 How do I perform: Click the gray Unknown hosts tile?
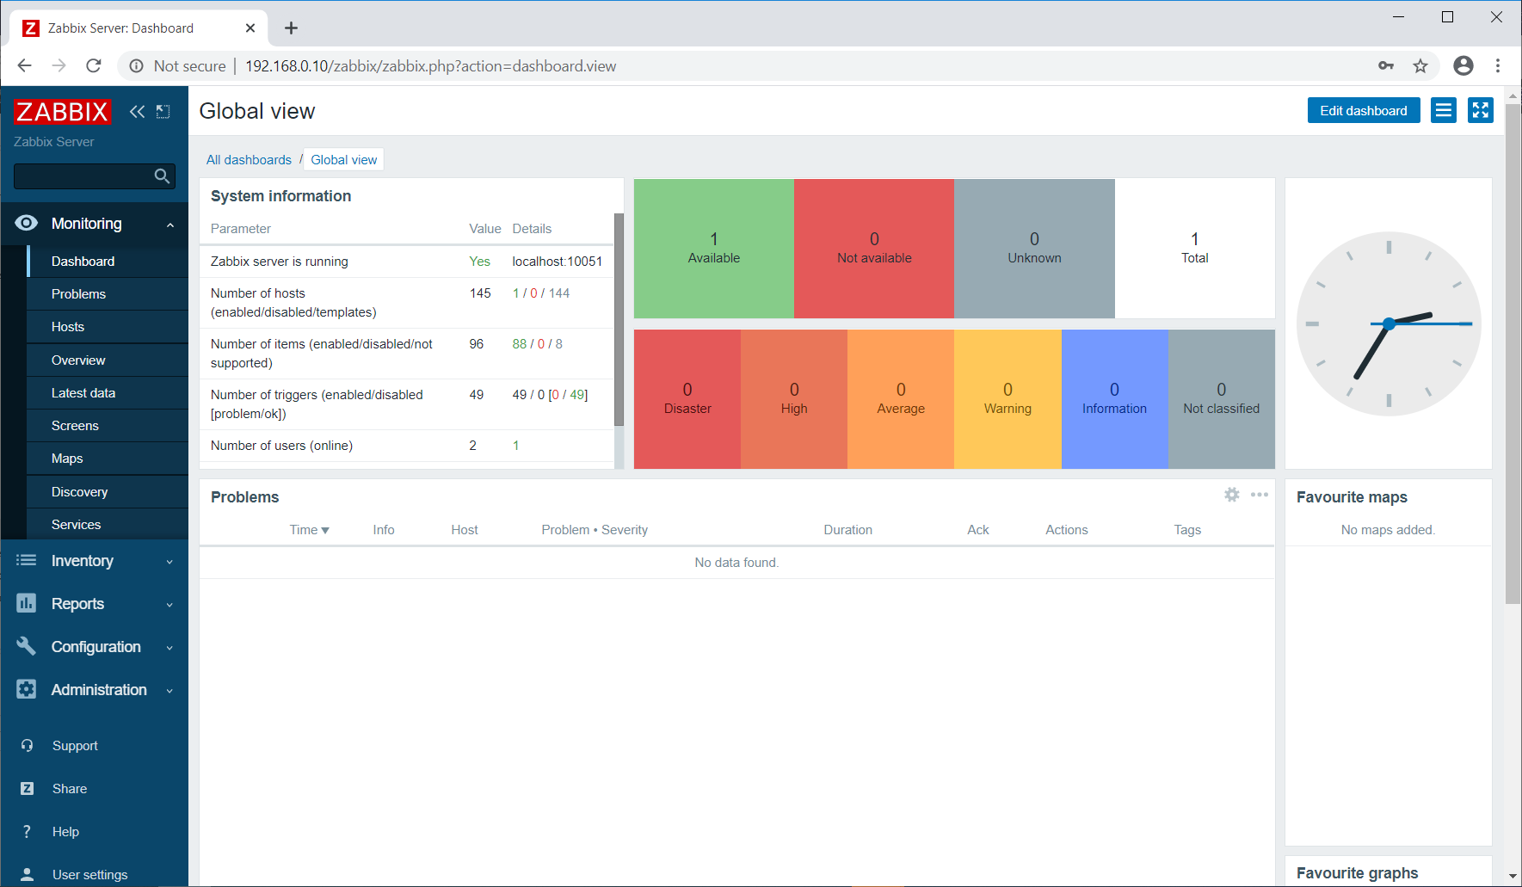pos(1034,249)
